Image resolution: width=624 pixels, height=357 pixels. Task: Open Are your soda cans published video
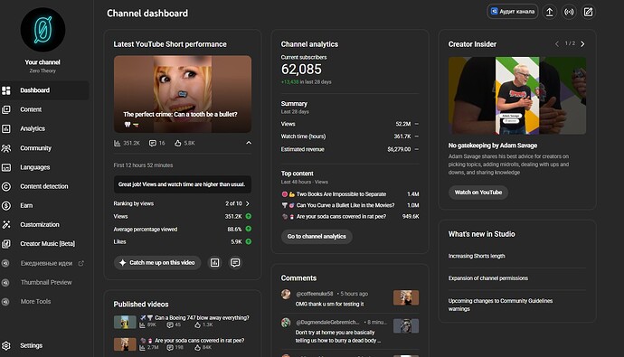(199, 341)
